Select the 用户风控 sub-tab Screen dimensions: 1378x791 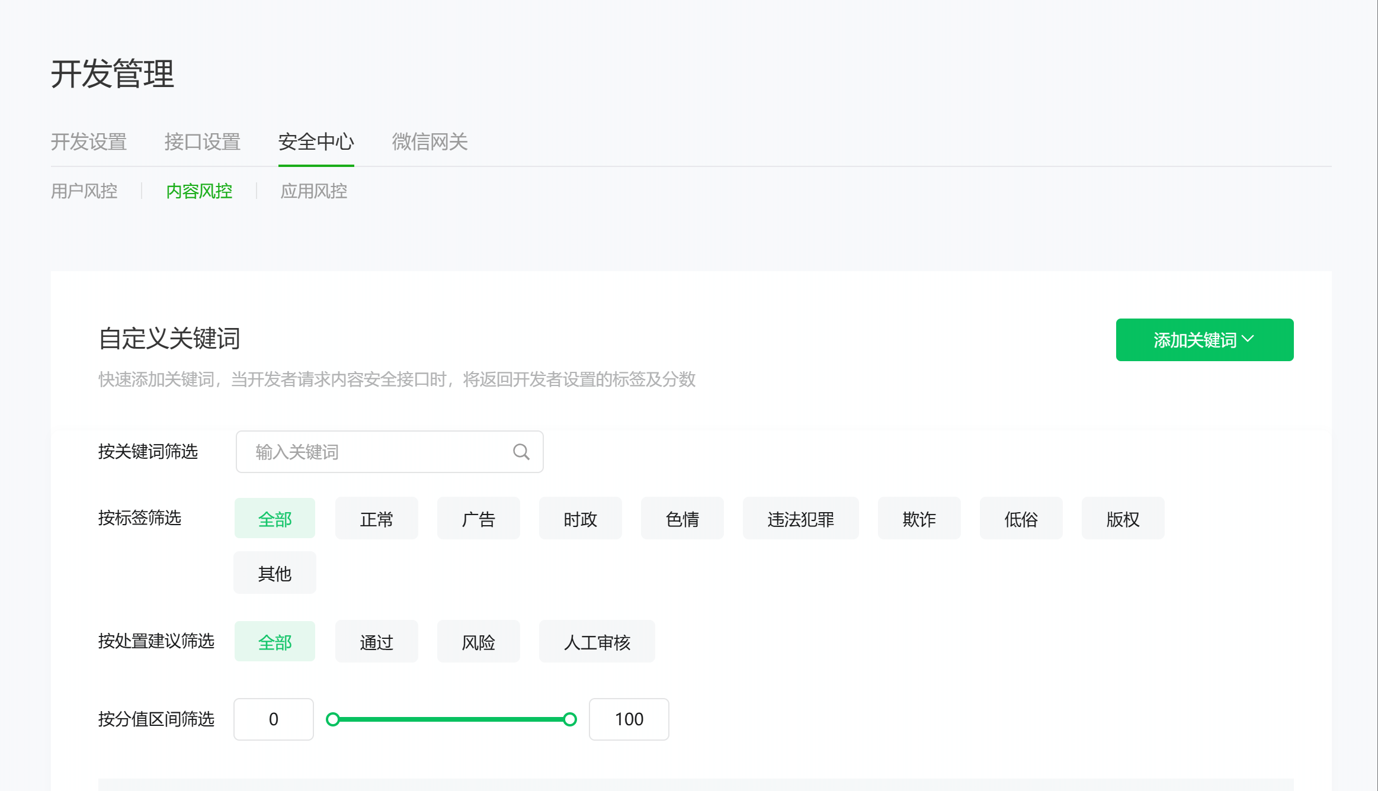(x=84, y=191)
